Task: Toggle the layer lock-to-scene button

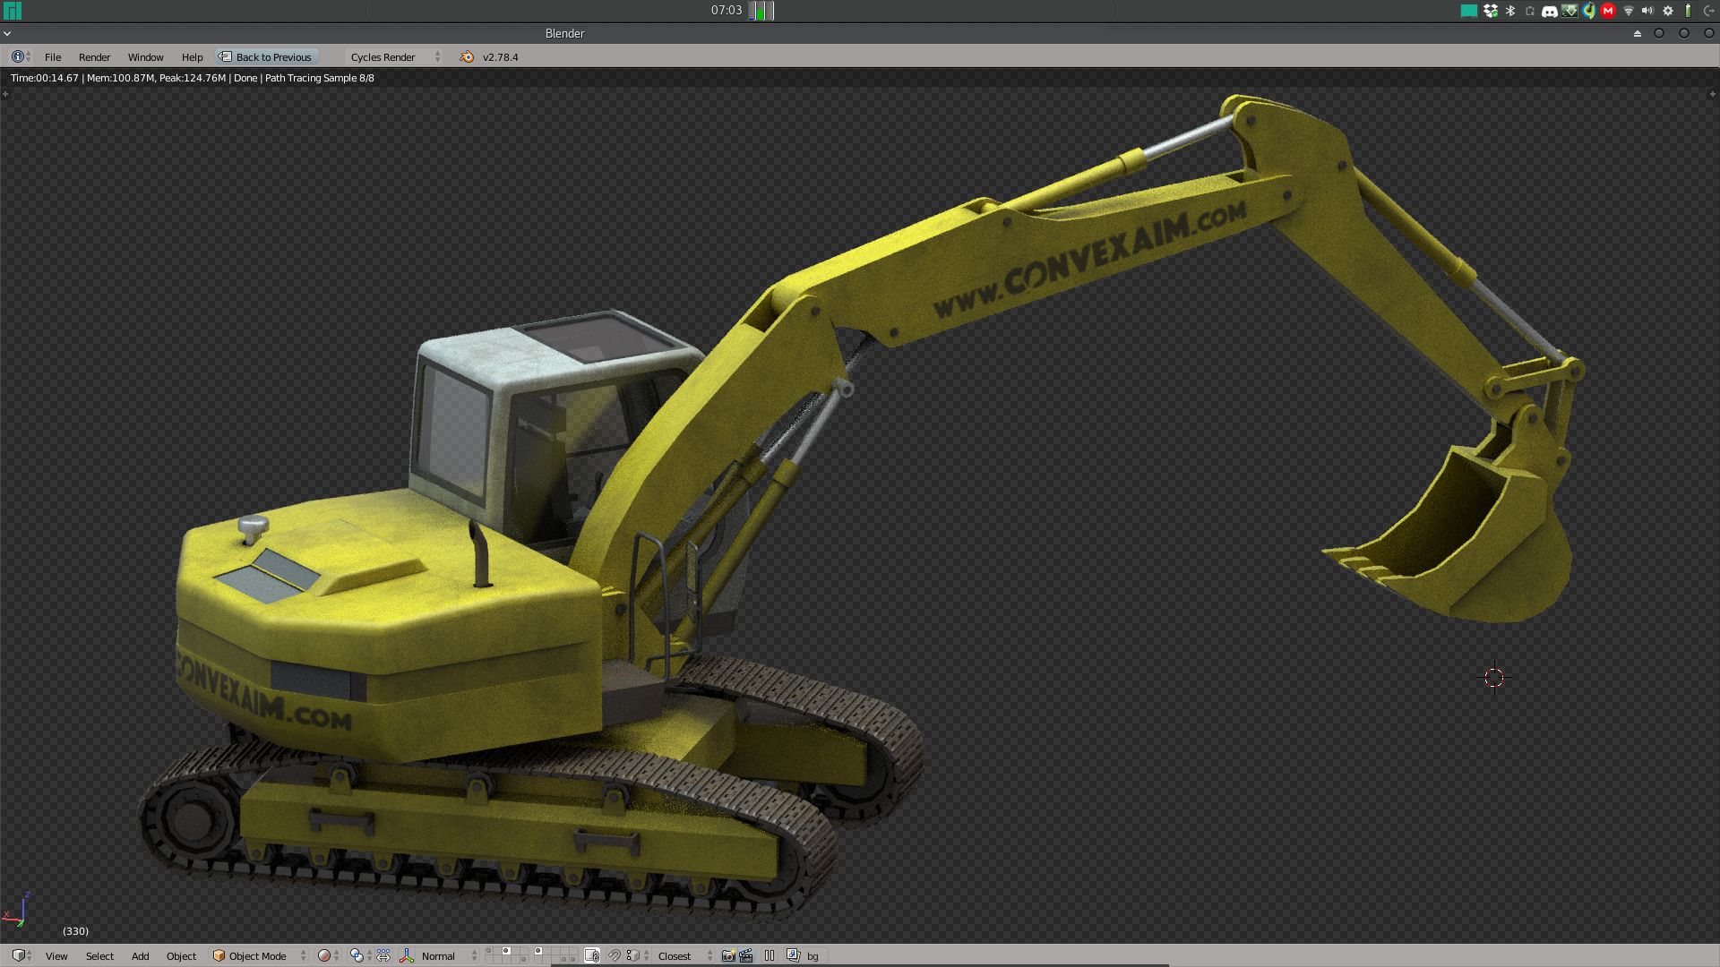Action: point(592,955)
